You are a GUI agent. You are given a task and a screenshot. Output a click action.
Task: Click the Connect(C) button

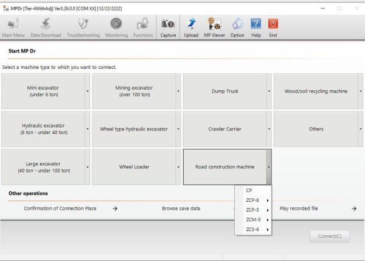330,236
